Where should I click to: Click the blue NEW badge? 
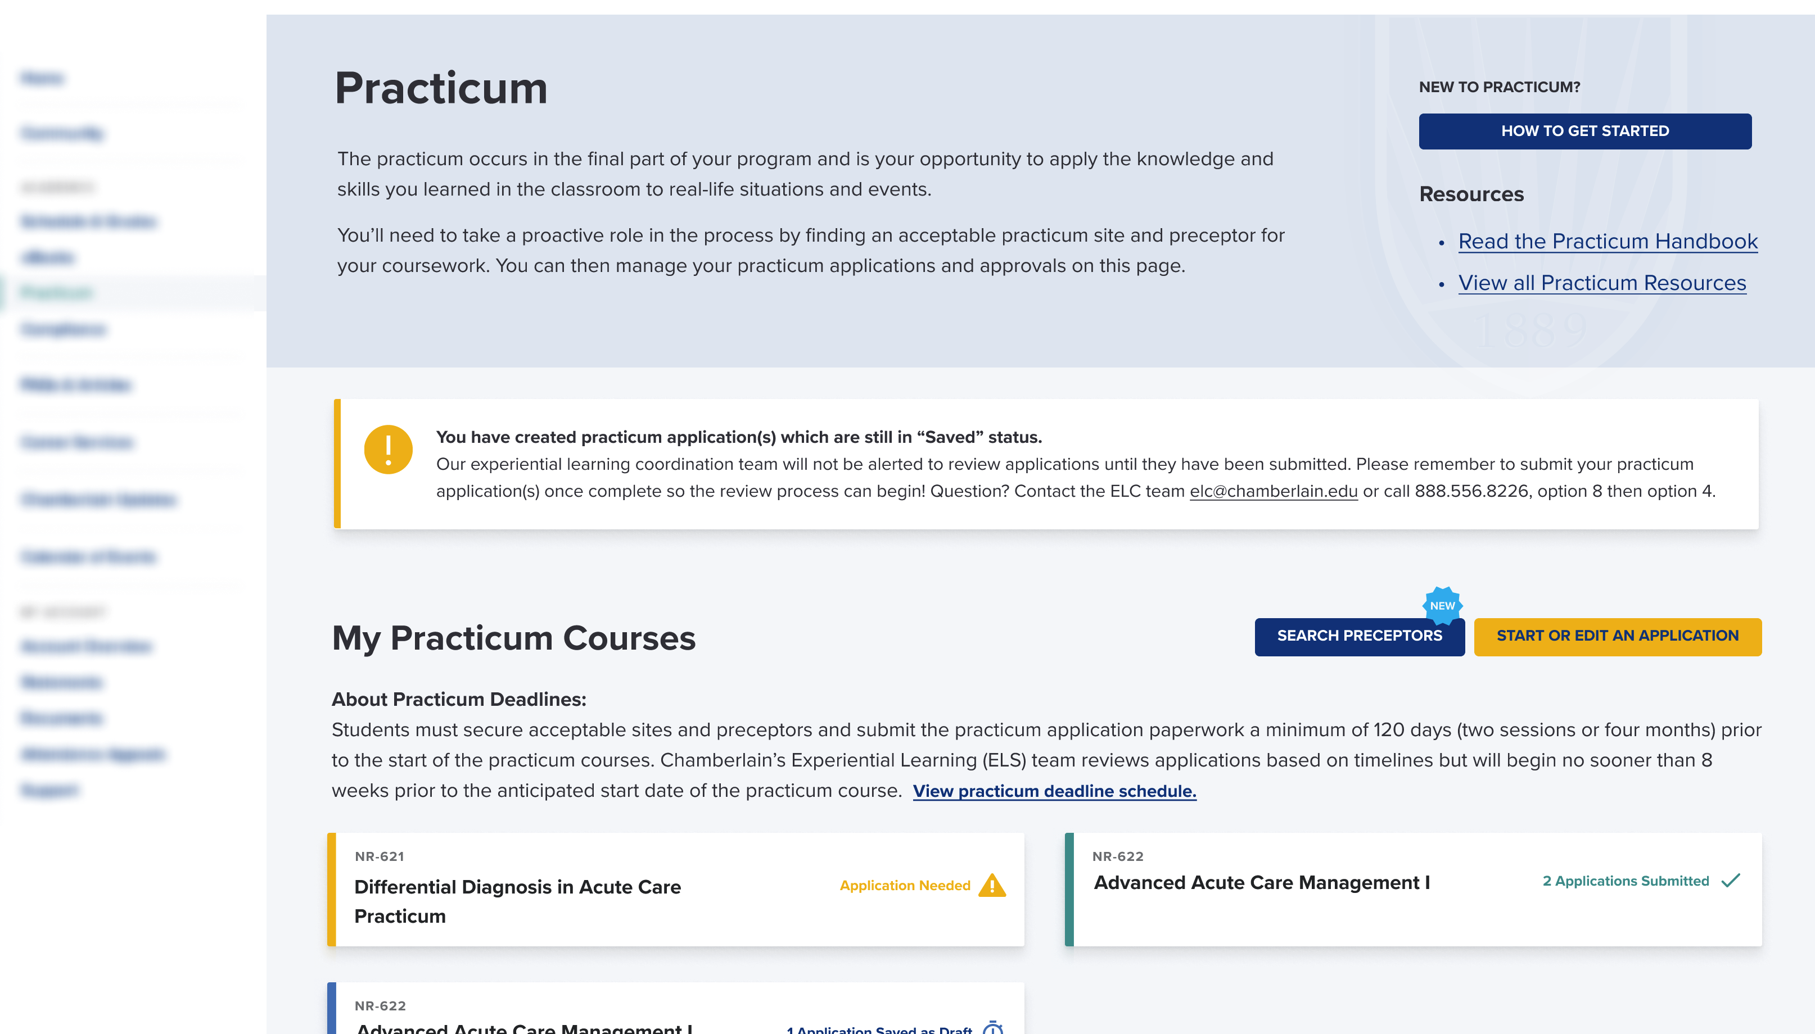1442,606
